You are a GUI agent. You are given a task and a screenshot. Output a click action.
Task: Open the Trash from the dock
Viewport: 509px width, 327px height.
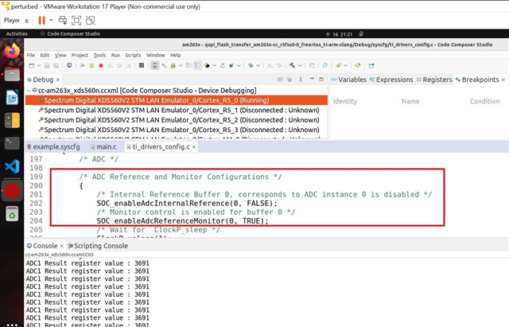(13, 214)
